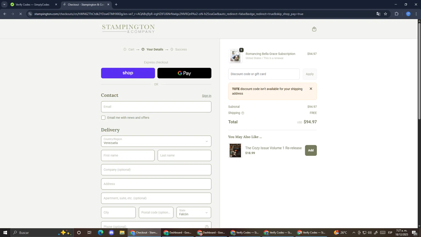Click the Address field
The image size is (421, 237).
click(x=156, y=184)
